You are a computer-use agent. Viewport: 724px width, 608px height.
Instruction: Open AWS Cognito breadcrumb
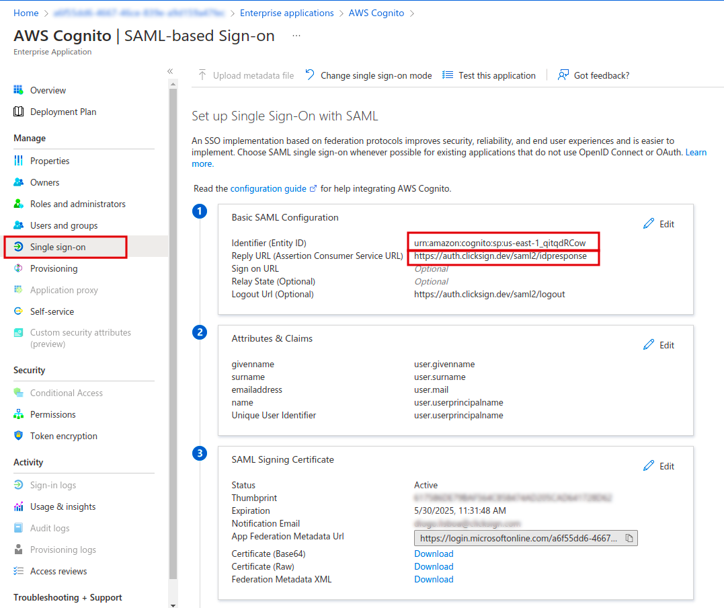(x=376, y=13)
